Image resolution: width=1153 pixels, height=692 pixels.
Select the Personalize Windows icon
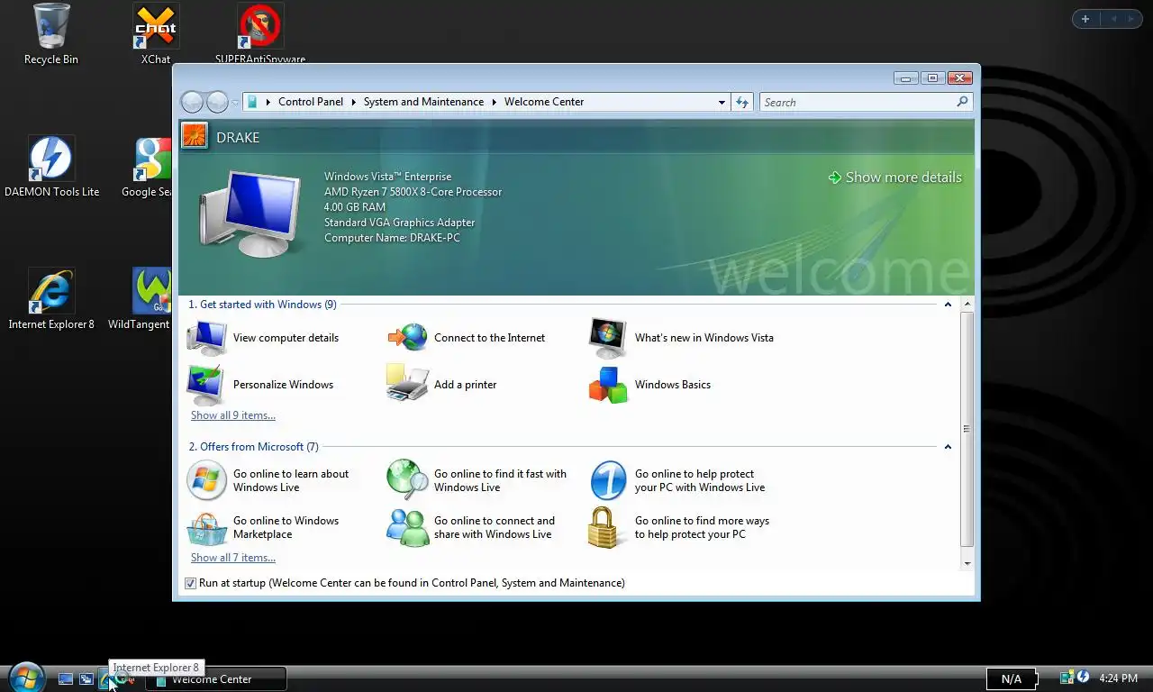[x=207, y=385]
